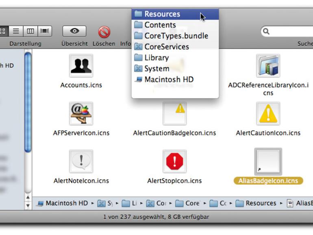Select the Accounts.icns file icon

pos(81,66)
